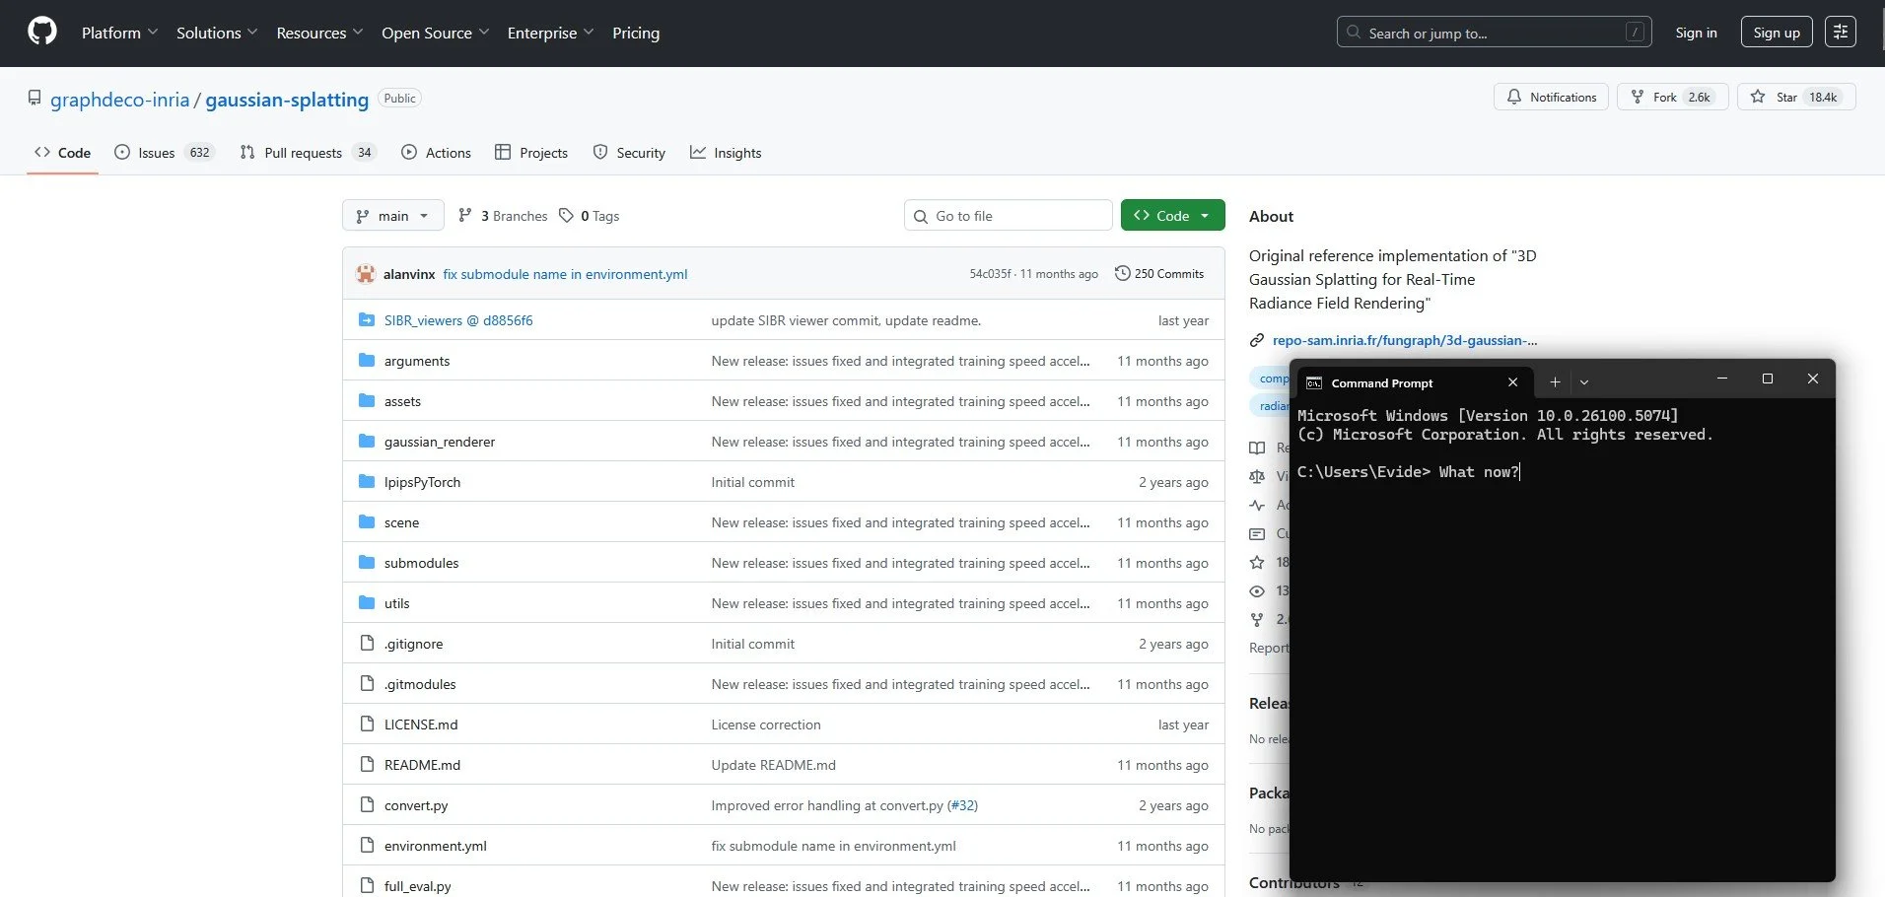The width and height of the screenshot is (1885, 897).
Task: Open the gaussian_renderer folder icon
Action: (x=367, y=442)
